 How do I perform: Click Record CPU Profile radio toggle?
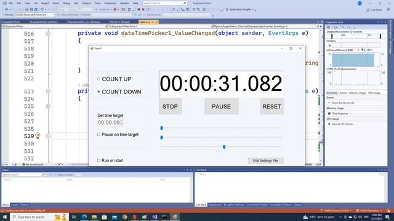tap(329, 124)
